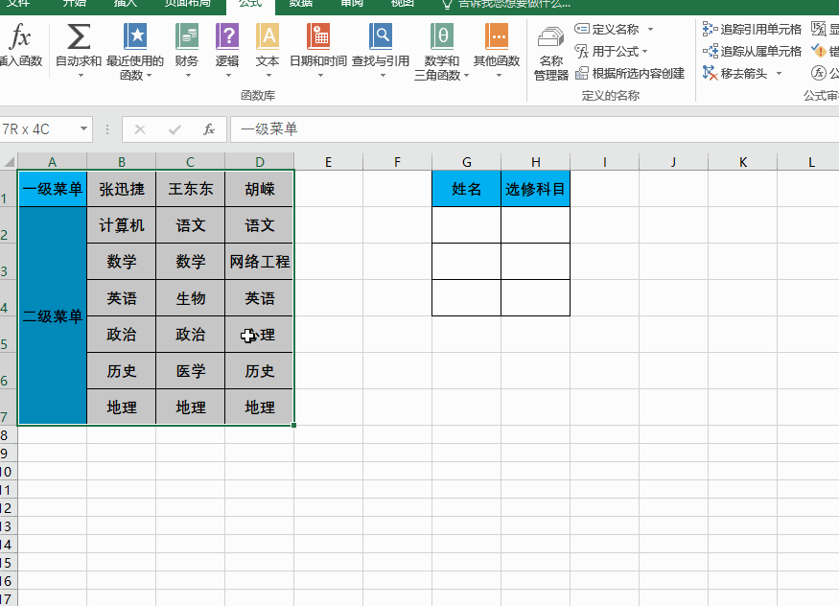Click the Tell Me lightbulb search box
Screen dimensions: 839x606
tap(505, 4)
